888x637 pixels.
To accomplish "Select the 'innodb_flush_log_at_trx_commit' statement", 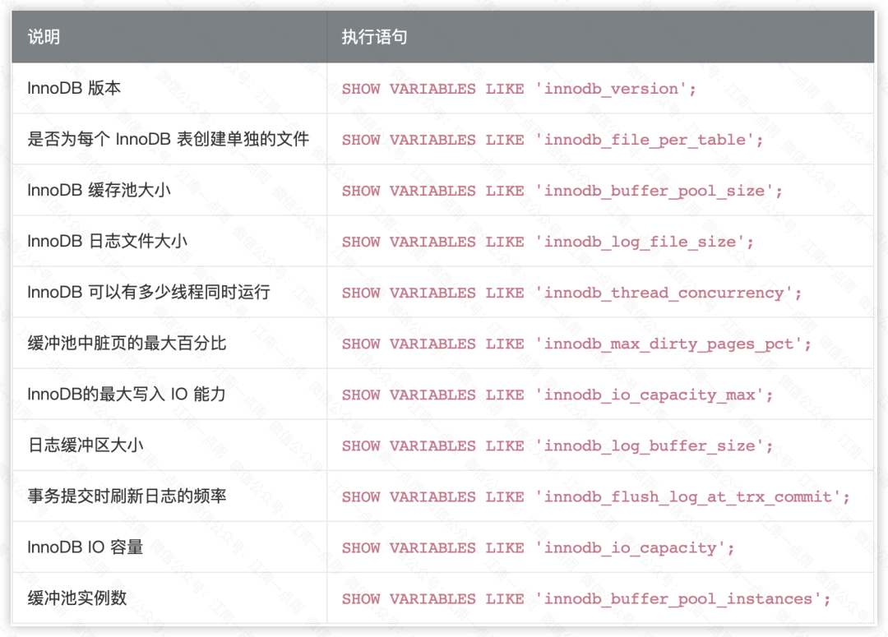I will pos(596,496).
